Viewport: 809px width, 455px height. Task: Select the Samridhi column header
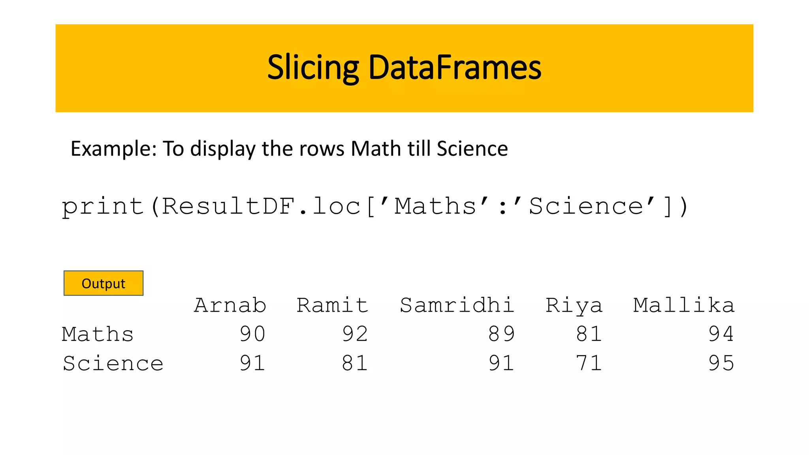click(x=457, y=305)
